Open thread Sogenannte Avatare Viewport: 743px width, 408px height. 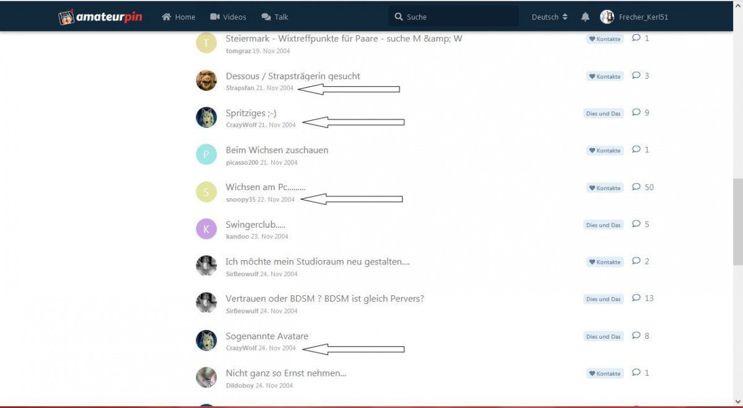[x=267, y=336]
